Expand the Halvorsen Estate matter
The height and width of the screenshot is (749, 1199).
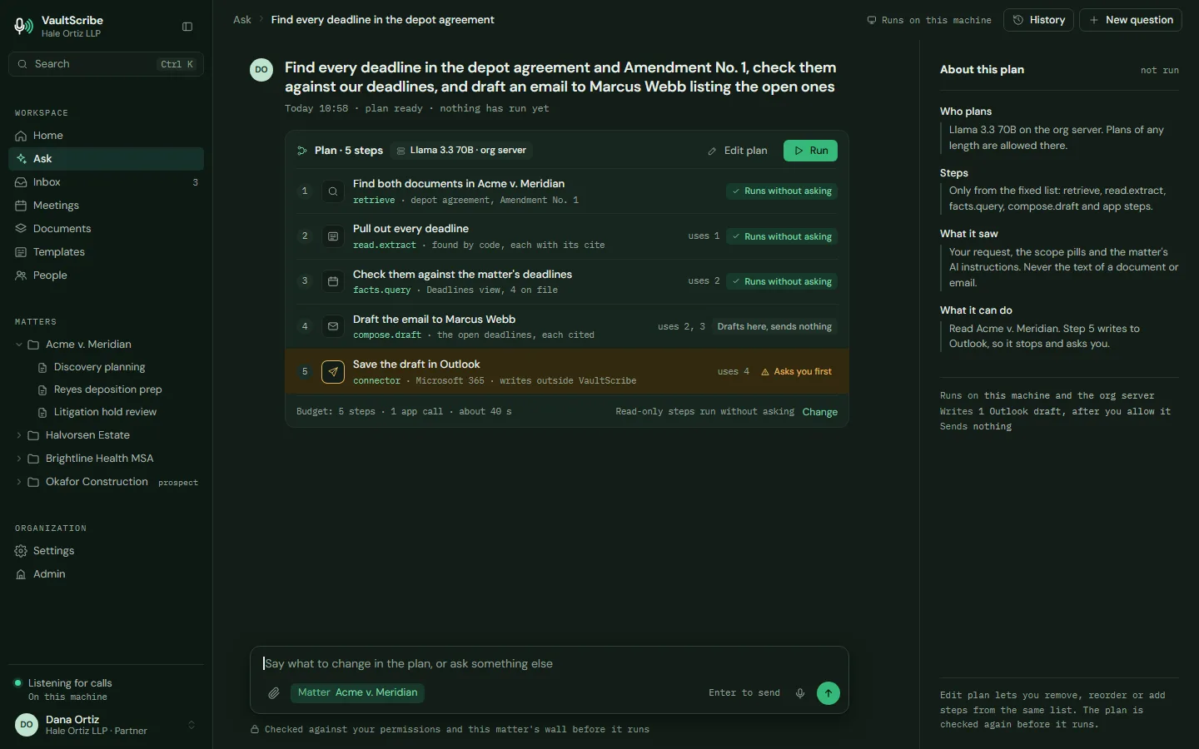pos(19,435)
